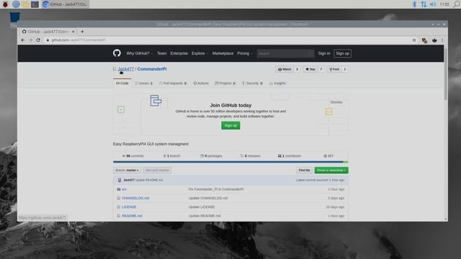The image size is (461, 259).
Task: Click the GitHub Octocat logo
Action: click(x=117, y=53)
